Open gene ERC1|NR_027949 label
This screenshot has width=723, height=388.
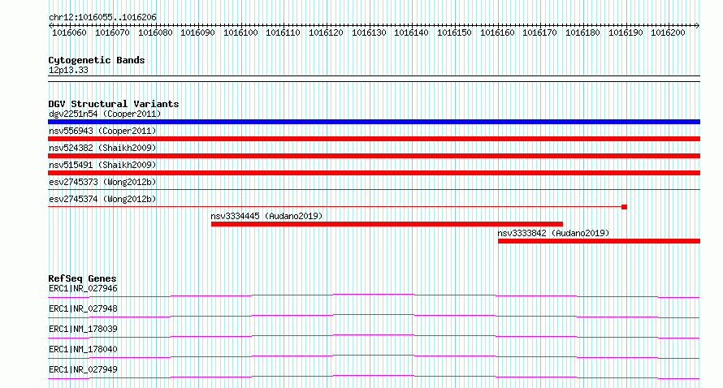click(83, 369)
